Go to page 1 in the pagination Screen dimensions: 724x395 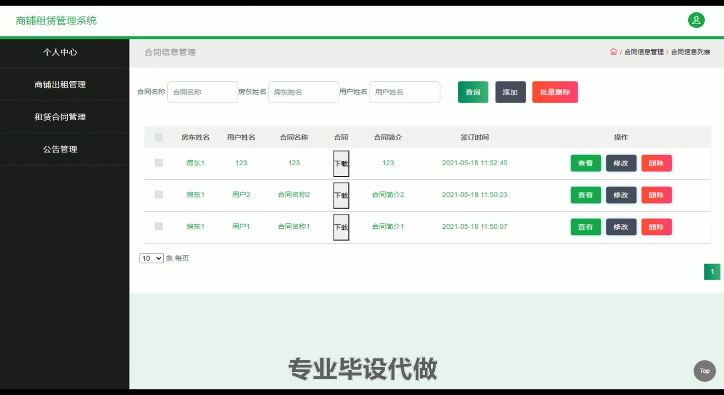click(712, 272)
